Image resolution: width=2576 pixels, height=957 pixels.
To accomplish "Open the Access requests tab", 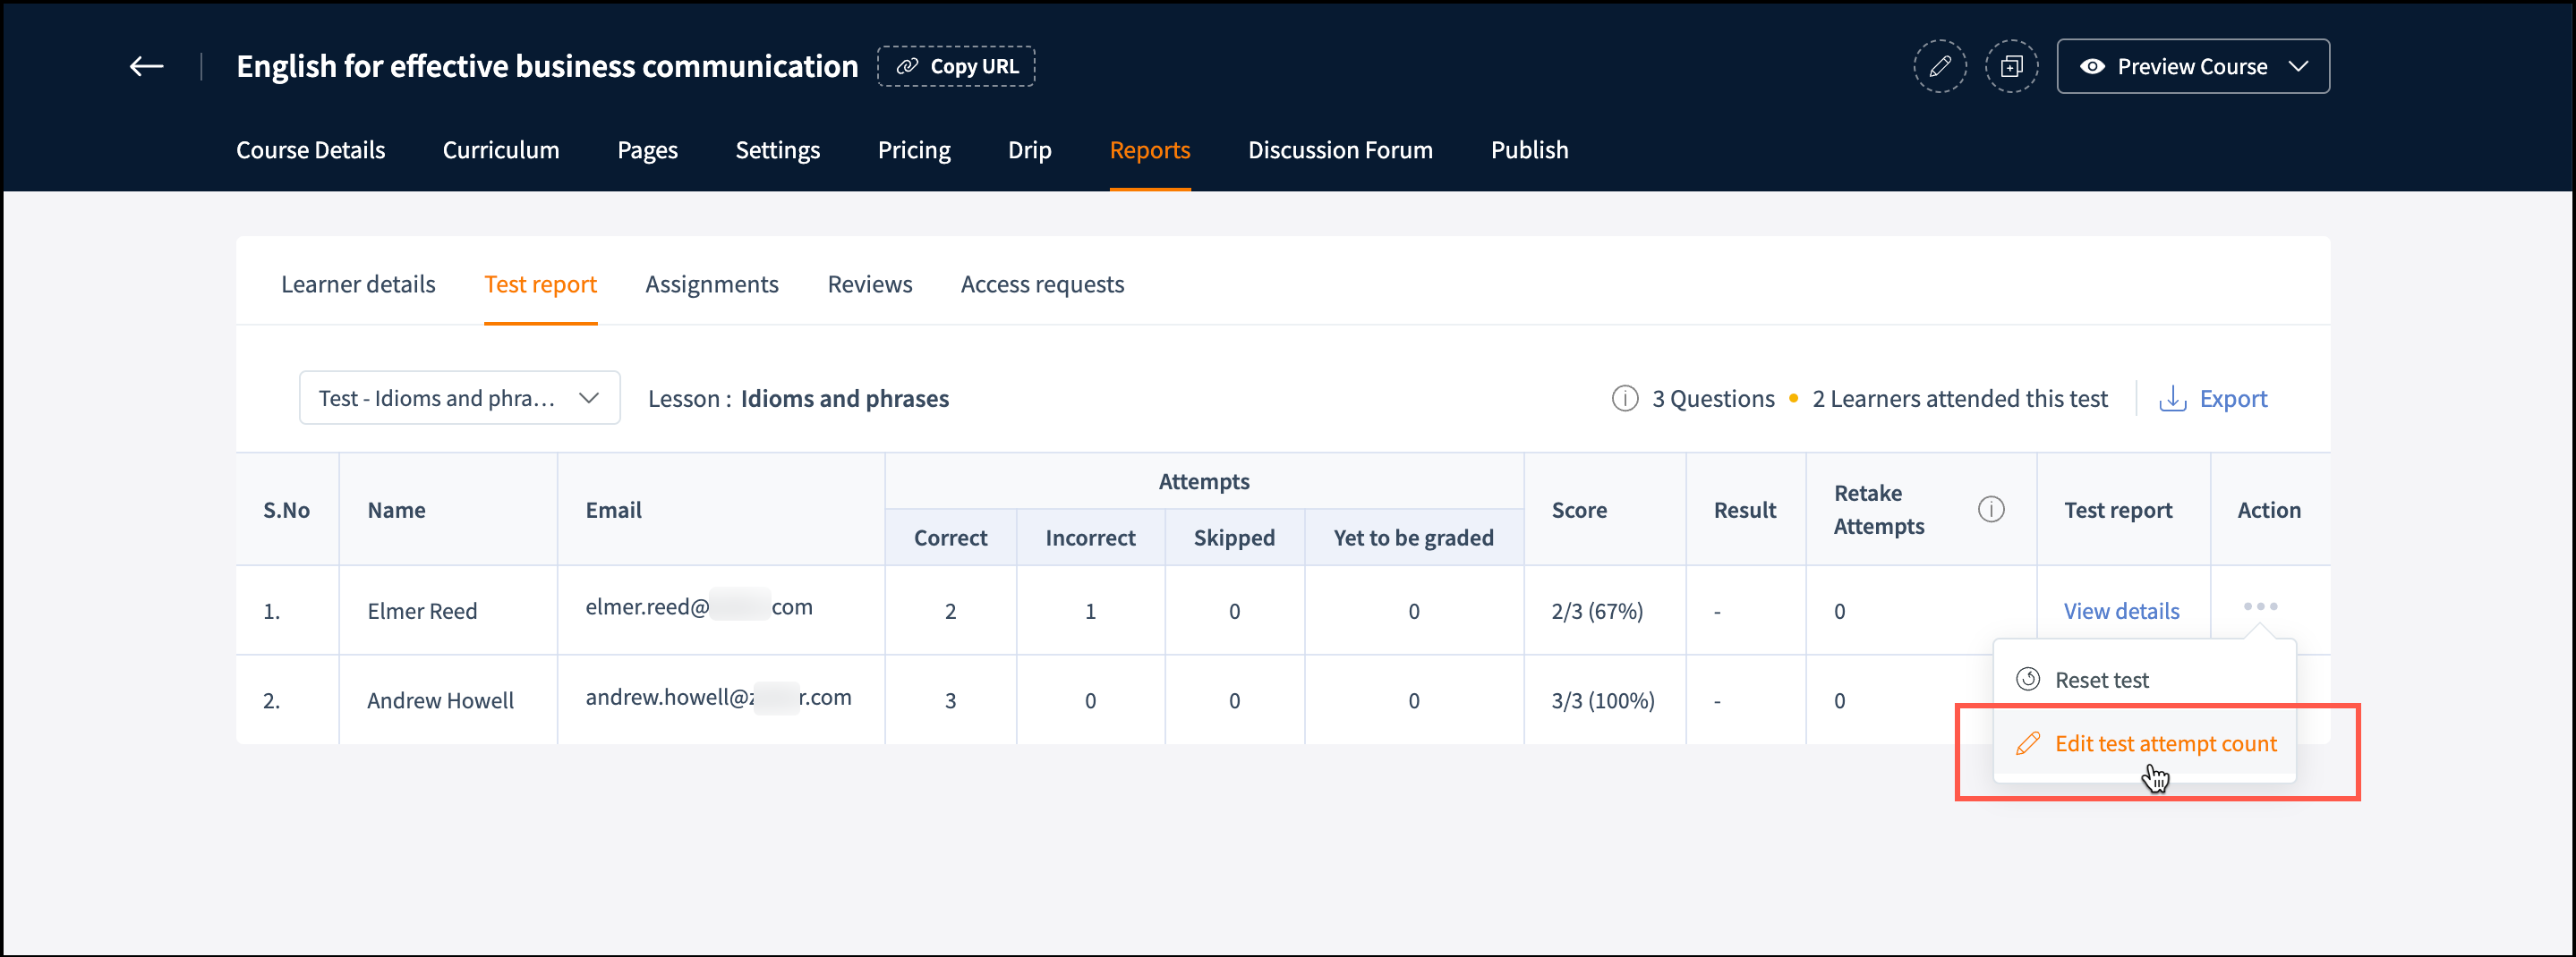I will coord(1042,284).
